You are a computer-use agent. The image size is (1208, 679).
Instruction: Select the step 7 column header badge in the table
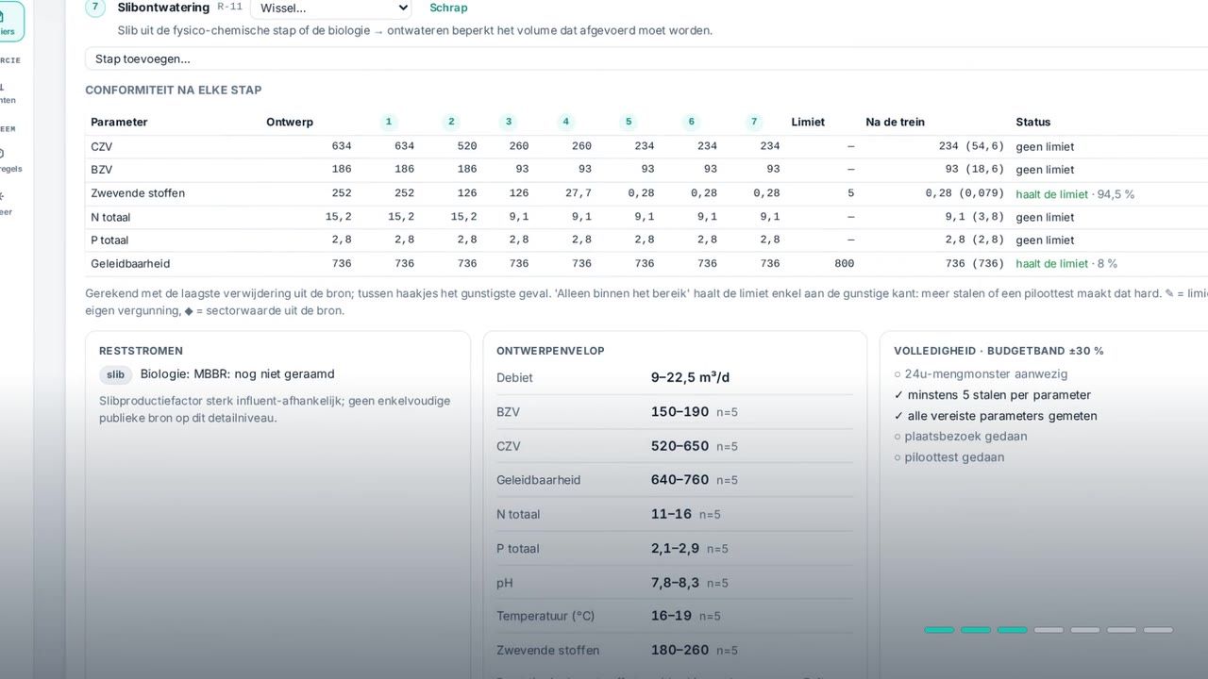tap(753, 122)
